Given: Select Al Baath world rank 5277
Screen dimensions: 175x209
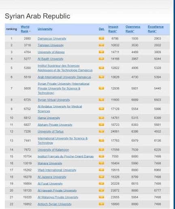Looking at the screenshot, I should [27, 59].
